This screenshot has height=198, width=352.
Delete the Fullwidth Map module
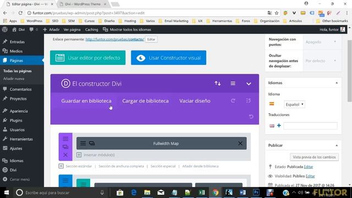point(240,143)
